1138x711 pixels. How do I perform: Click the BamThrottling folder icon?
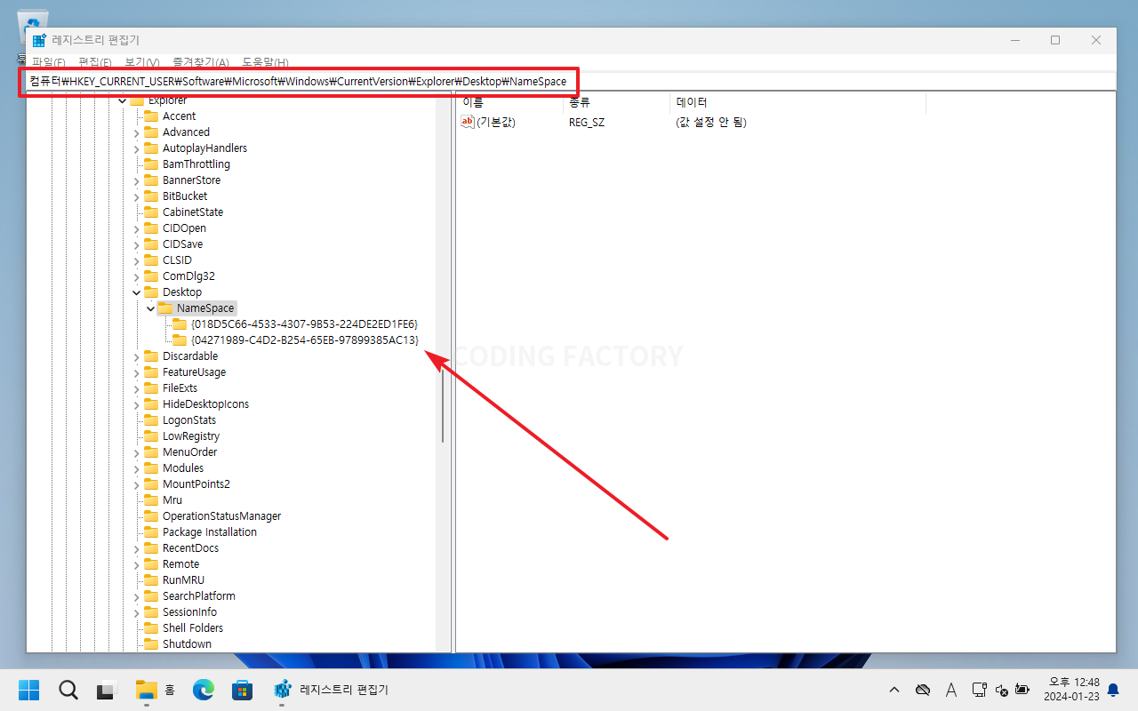click(150, 164)
